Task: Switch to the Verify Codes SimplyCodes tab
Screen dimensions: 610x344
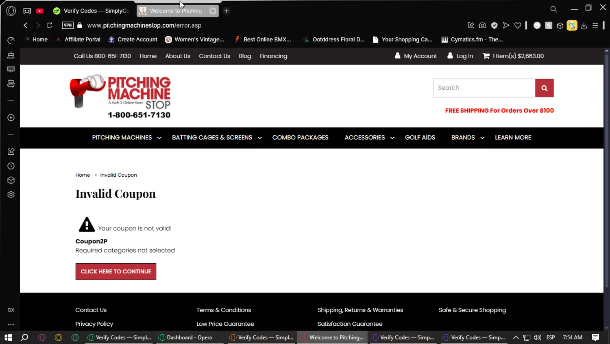Action: click(x=91, y=11)
